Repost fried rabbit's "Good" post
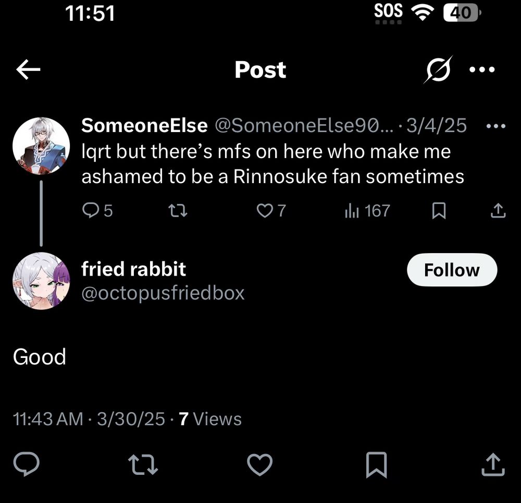Viewport: 521px width, 503px height. 143,464
